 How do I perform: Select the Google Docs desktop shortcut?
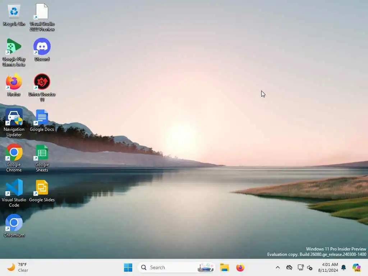point(42,121)
